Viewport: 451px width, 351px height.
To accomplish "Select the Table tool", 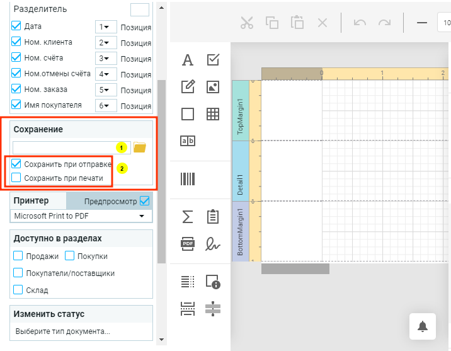I will pyautogui.click(x=213, y=114).
